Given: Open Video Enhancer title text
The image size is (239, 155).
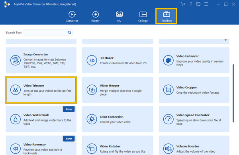Looking at the screenshot, I should click(188, 56).
